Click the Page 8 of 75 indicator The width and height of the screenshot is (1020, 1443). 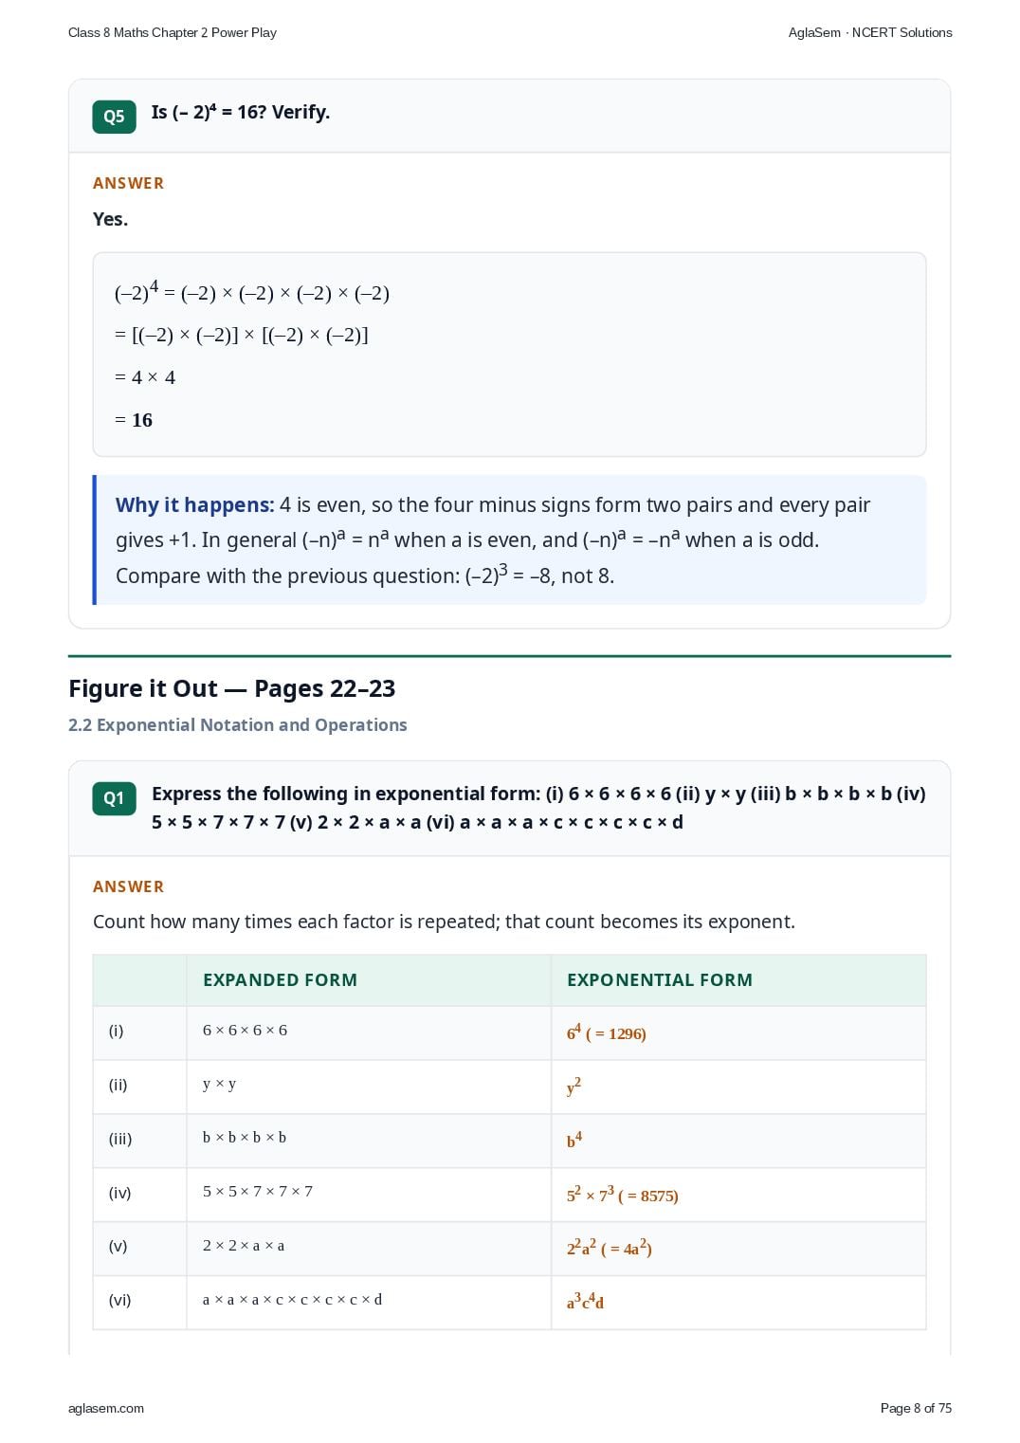pos(916,1408)
